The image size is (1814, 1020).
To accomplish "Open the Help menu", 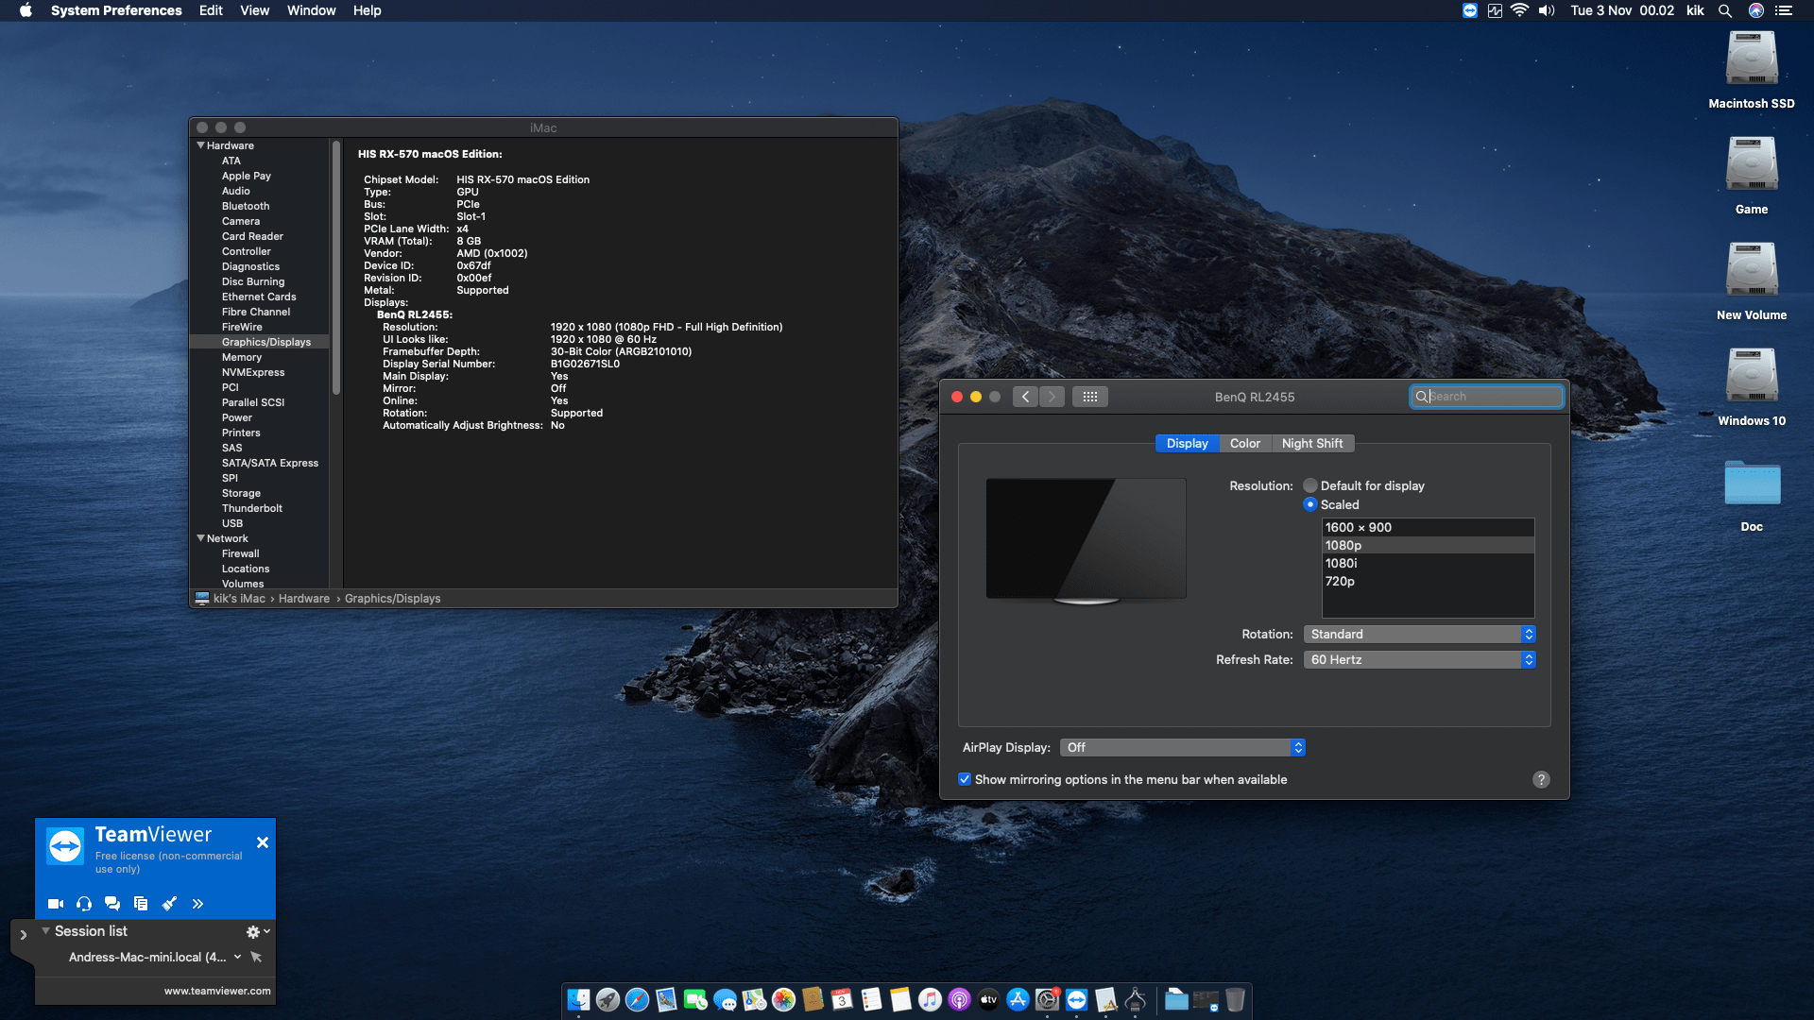I will point(367,10).
